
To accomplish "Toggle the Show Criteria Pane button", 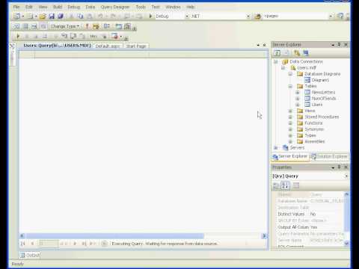I will (25, 26).
